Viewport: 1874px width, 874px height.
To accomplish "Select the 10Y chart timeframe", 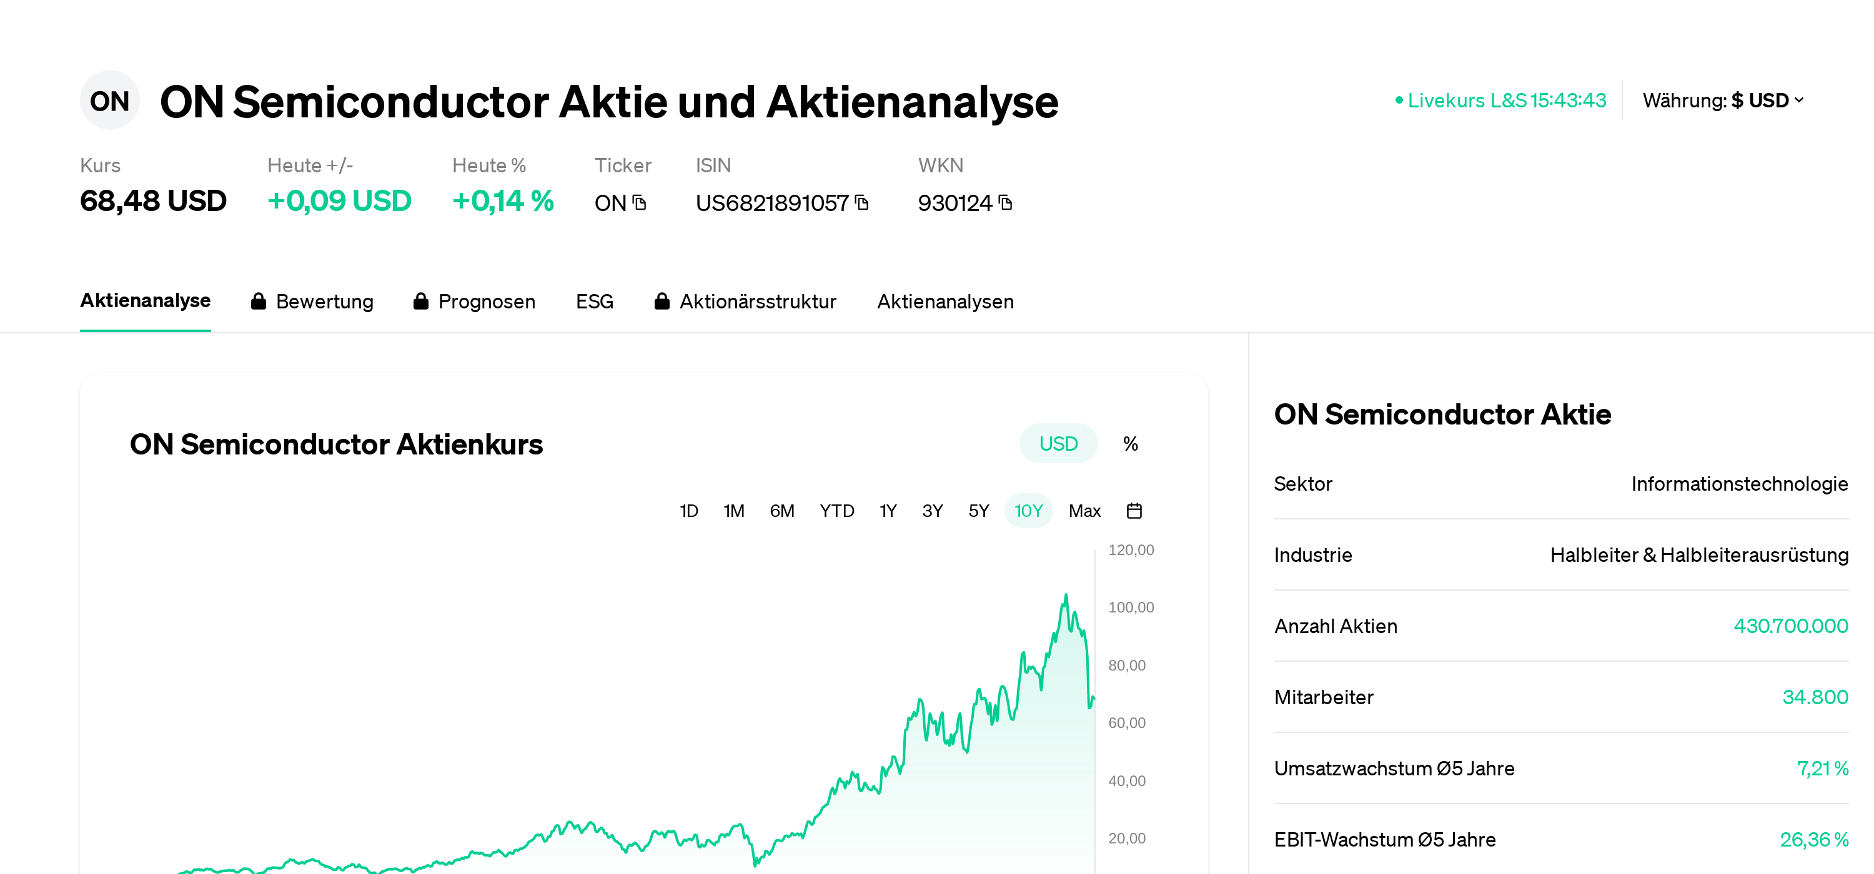I will click(x=1028, y=511).
